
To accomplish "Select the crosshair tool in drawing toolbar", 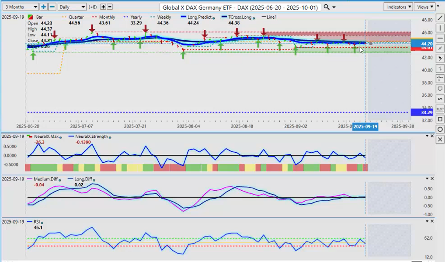I will tap(440, 79).
